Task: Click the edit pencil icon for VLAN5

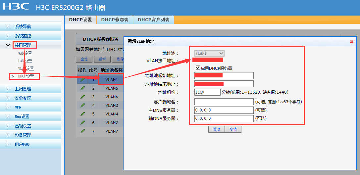Action: 82,88
